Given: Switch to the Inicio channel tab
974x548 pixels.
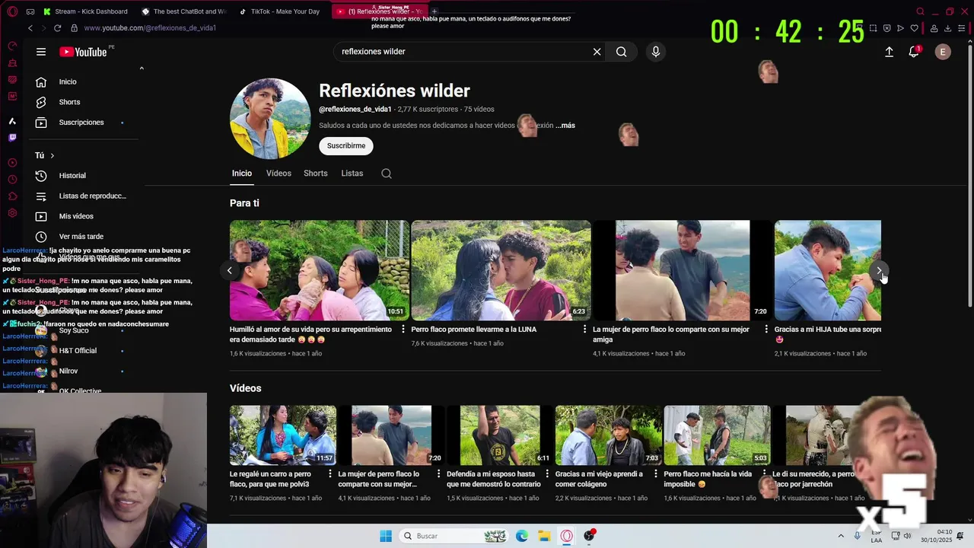Looking at the screenshot, I should pyautogui.click(x=242, y=174).
